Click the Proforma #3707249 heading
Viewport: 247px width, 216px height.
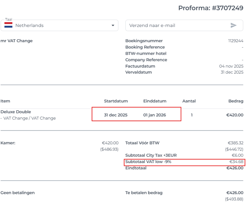211,8
